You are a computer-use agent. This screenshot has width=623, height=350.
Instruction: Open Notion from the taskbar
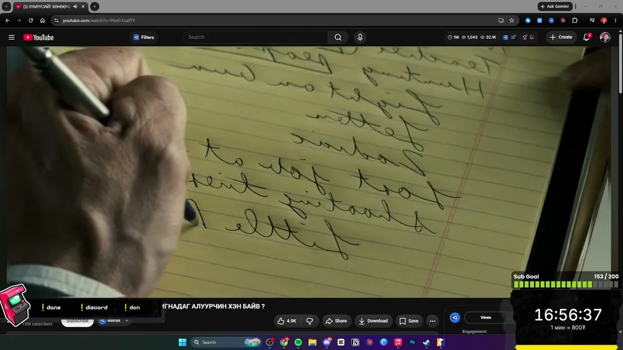tap(355, 342)
